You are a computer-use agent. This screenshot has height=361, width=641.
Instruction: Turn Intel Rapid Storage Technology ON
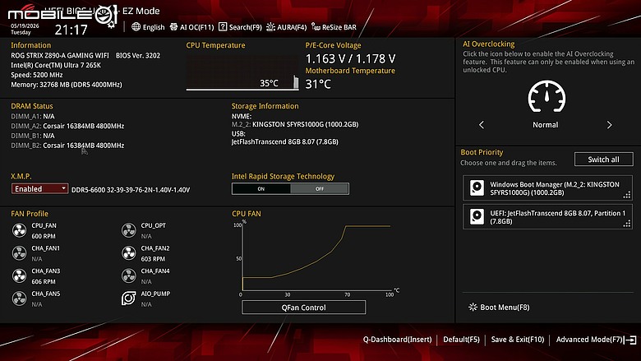click(x=261, y=189)
